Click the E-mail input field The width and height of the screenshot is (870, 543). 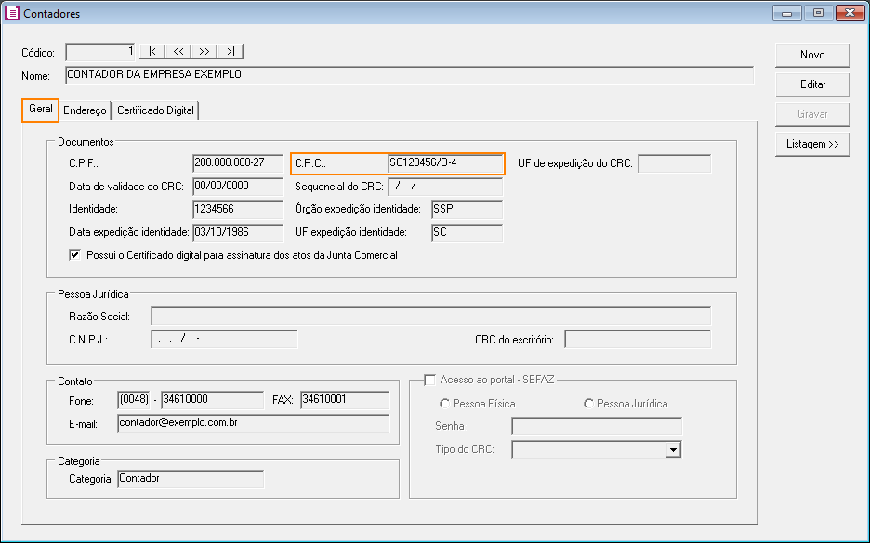pyautogui.click(x=253, y=423)
